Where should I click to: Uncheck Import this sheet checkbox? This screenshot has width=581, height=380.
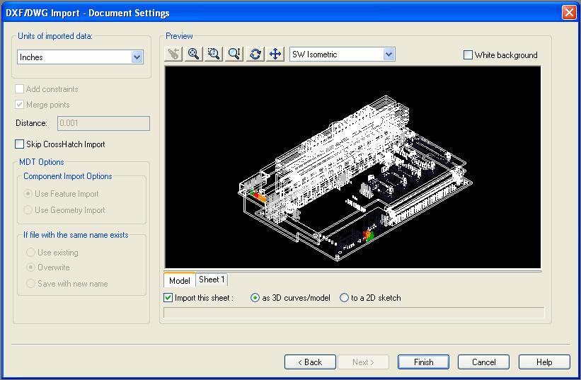pyautogui.click(x=168, y=297)
